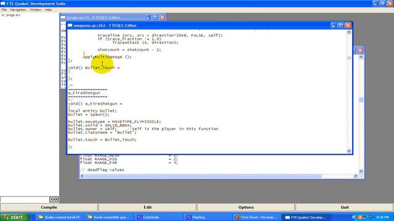Viewport: 394px width, 221px height.
Task: Click the line 'bullet = spawn();'
Action: tap(89, 115)
